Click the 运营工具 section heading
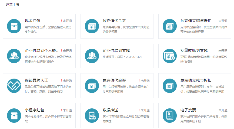234x129 pixels. pyautogui.click(x=12, y=4)
